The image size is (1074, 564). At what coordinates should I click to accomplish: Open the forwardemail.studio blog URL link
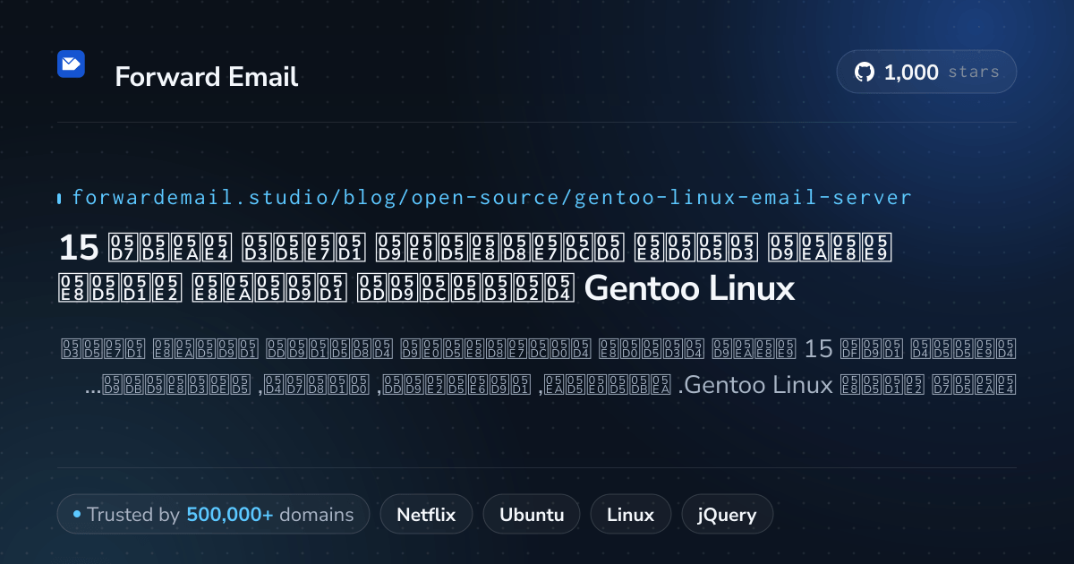491,197
